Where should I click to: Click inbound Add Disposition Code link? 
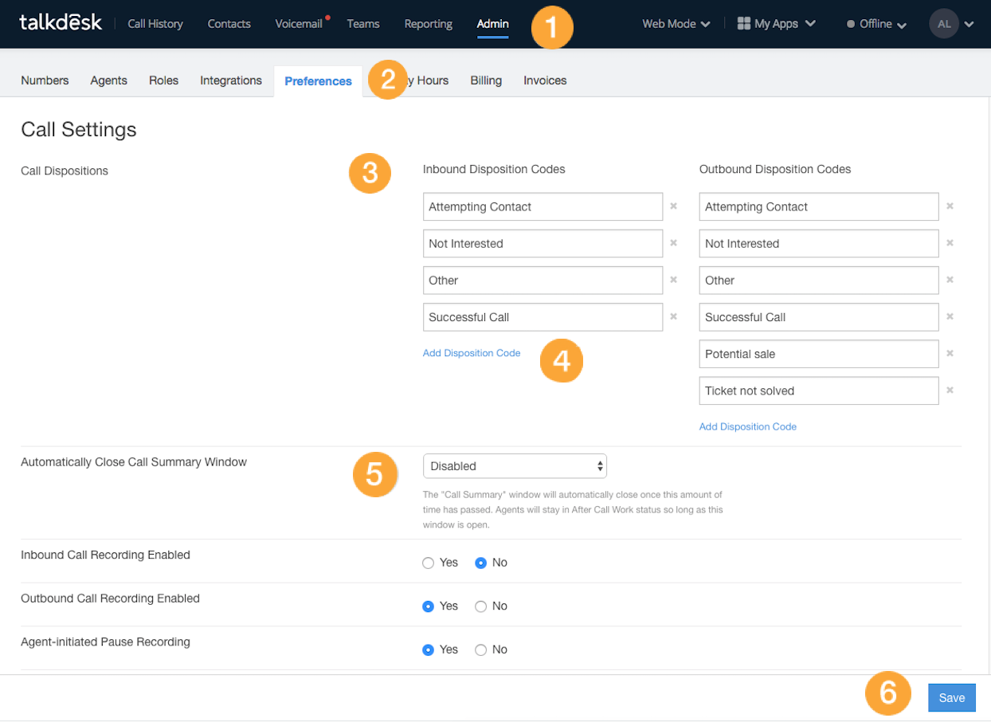472,353
